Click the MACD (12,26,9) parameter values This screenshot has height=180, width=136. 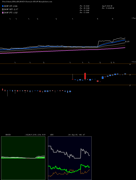[35, 135]
